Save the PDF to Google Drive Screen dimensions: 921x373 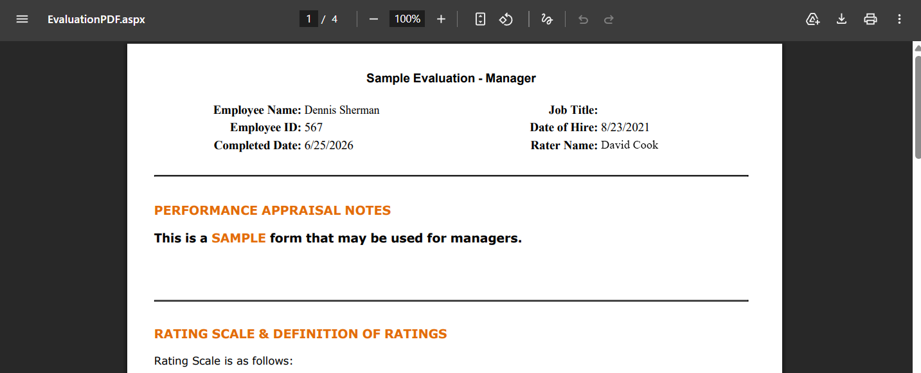pyautogui.click(x=813, y=19)
